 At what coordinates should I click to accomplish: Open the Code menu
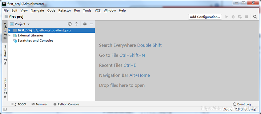(51, 10)
